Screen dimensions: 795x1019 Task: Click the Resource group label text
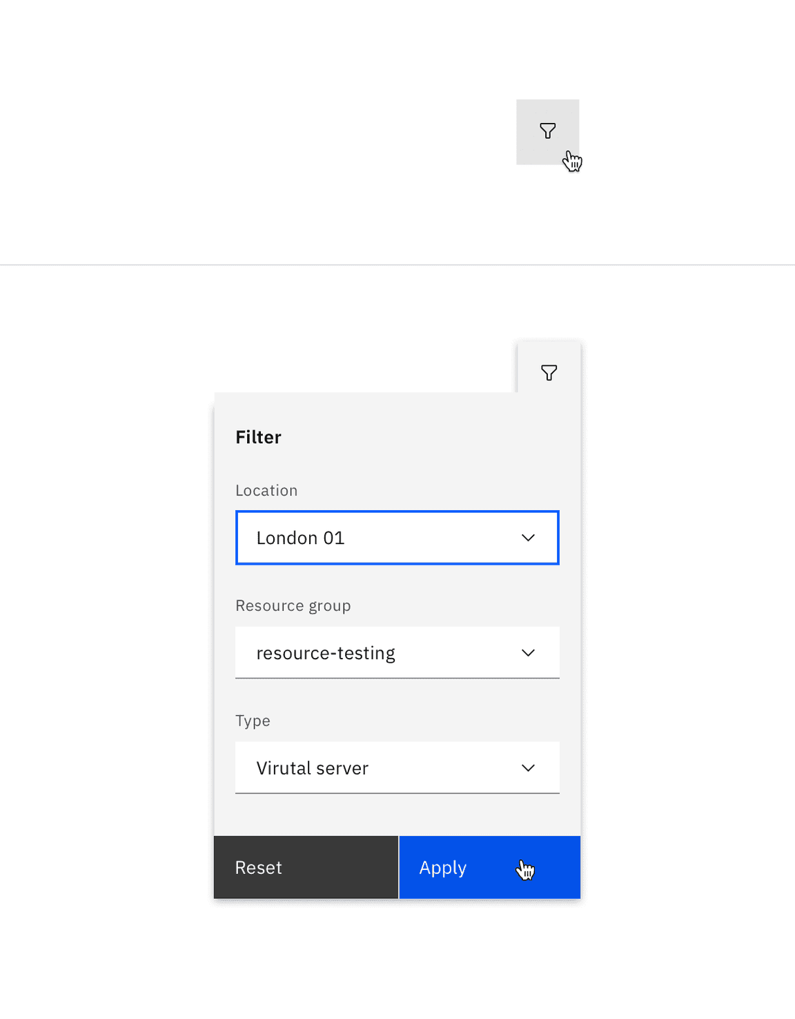coord(293,605)
